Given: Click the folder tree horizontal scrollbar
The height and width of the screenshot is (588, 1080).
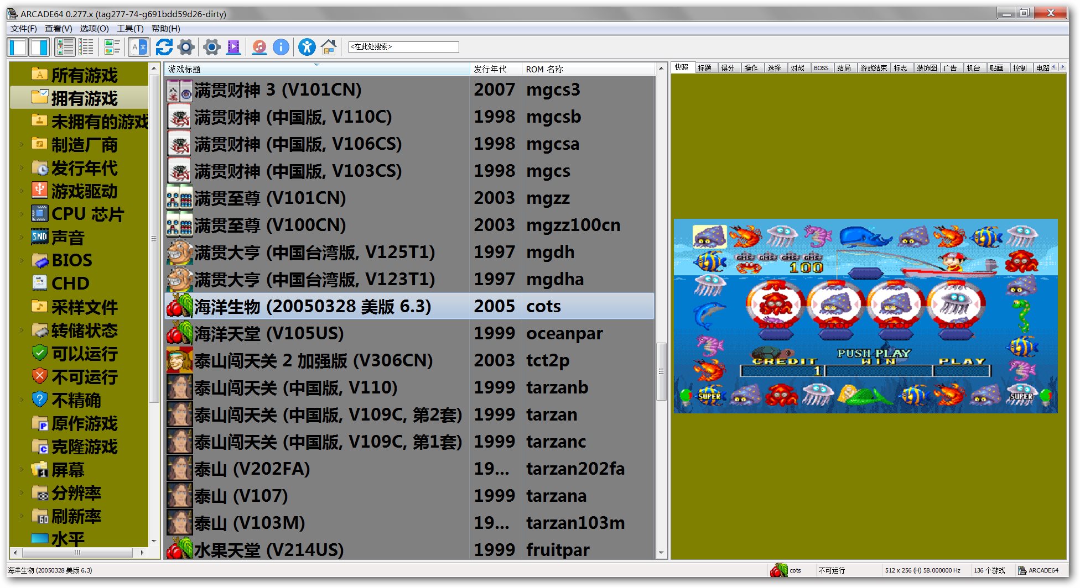Looking at the screenshot, I should [77, 553].
